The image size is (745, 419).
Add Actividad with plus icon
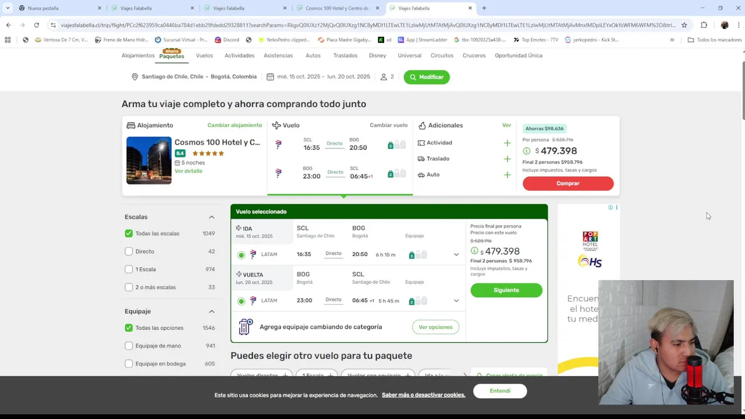point(507,143)
